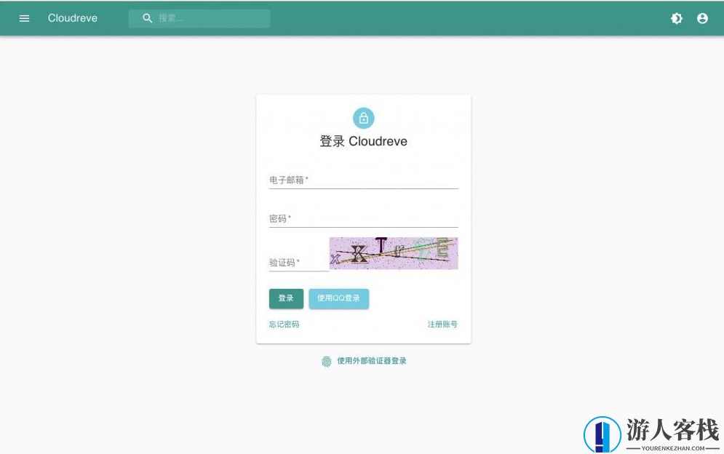Image resolution: width=724 pixels, height=454 pixels.
Task: Click the account profile icon
Action: (702, 18)
